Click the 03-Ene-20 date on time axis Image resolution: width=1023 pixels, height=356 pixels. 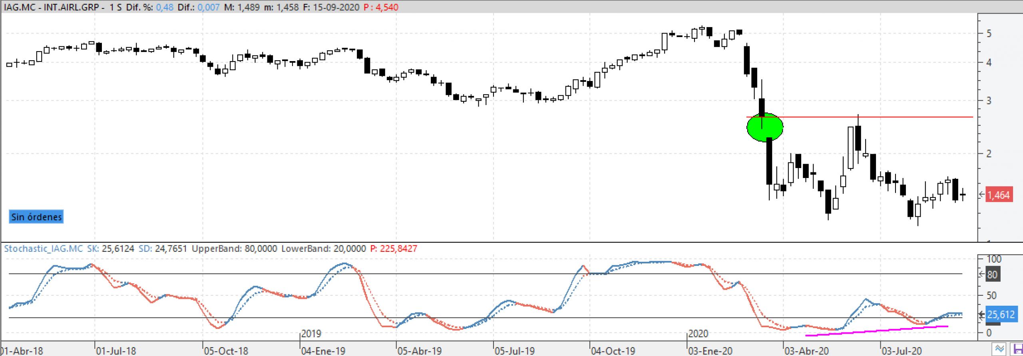click(x=711, y=351)
